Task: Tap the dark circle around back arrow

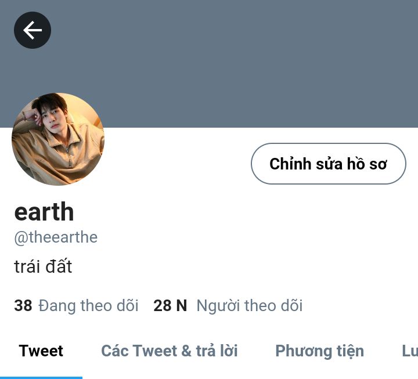Action: pos(33,30)
